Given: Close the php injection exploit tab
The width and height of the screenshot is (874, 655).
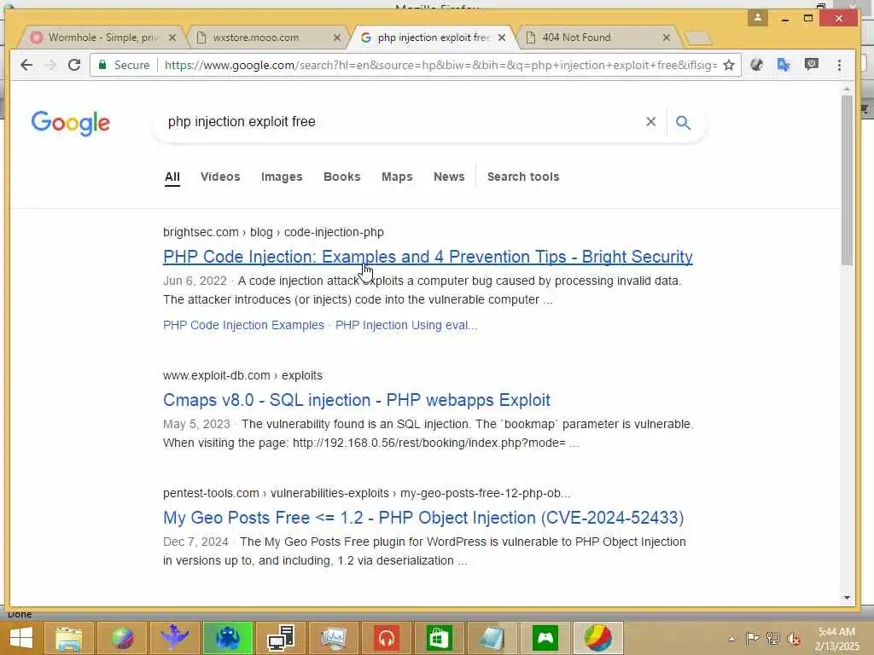Looking at the screenshot, I should click(x=502, y=38).
